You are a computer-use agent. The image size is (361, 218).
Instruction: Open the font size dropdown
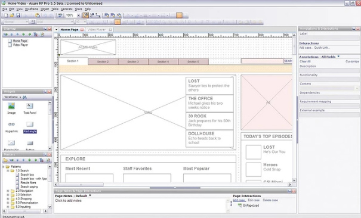(x=85, y=22)
